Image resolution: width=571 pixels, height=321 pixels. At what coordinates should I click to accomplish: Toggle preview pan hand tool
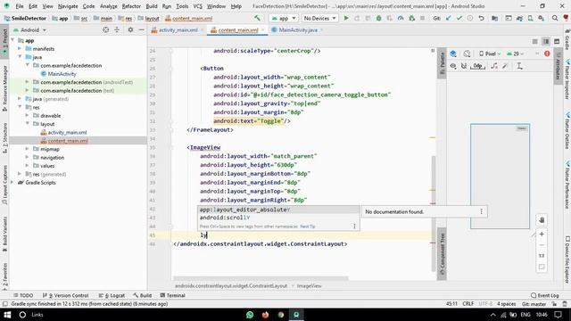pyautogui.click(x=542, y=220)
